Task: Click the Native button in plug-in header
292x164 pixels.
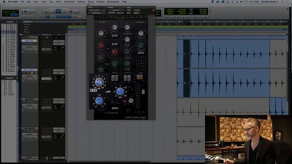Action: (136, 13)
